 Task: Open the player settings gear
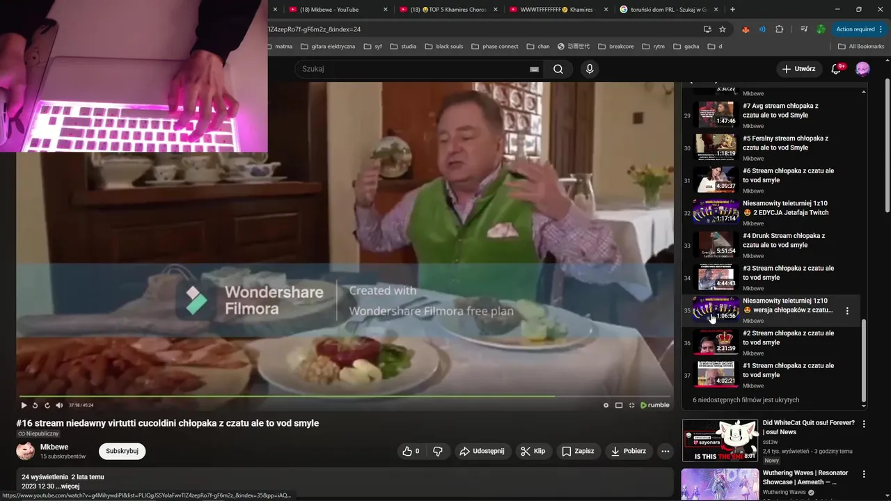click(606, 405)
